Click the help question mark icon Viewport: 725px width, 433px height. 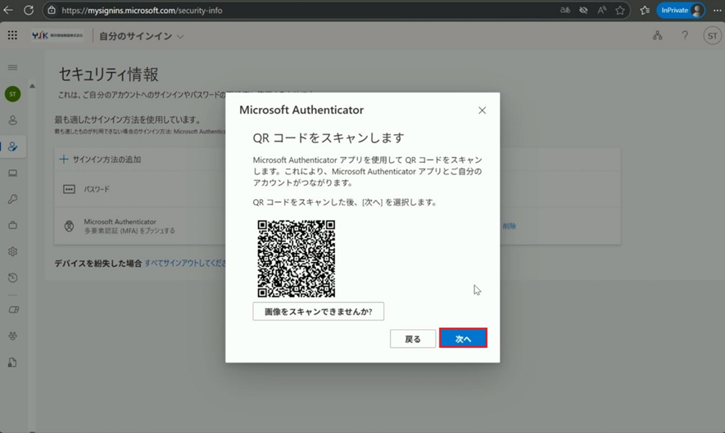point(685,36)
